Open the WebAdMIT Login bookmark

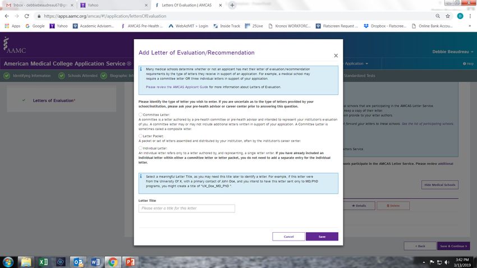[x=189, y=26]
